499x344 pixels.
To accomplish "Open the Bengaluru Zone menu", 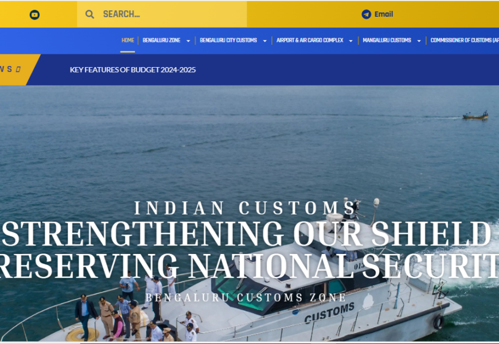I will (x=161, y=40).
